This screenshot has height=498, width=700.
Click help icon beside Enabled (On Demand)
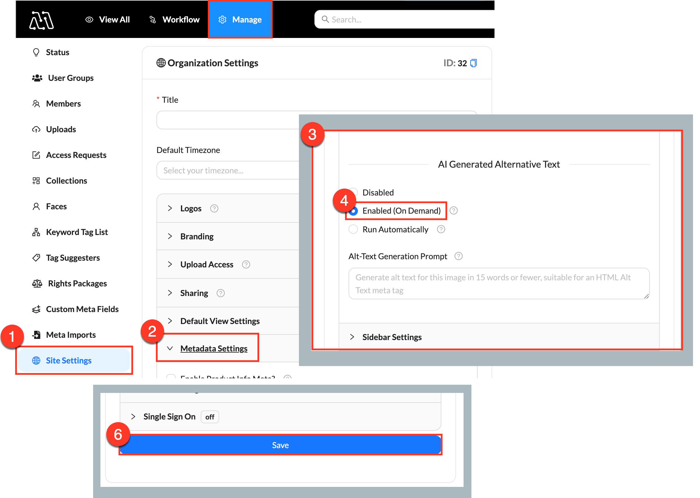coord(454,211)
